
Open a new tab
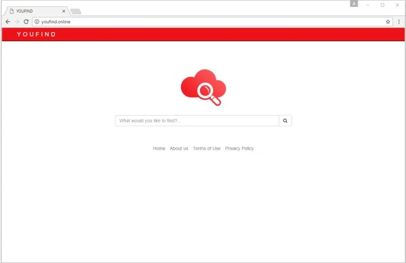76,11
